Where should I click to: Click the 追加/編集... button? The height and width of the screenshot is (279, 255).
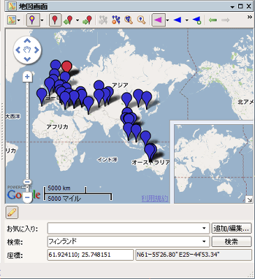231,228
